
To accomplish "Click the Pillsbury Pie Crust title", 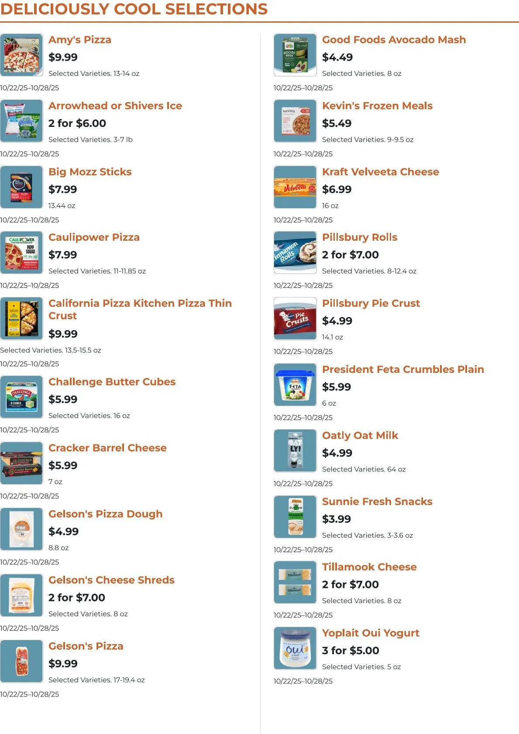I will click(371, 304).
